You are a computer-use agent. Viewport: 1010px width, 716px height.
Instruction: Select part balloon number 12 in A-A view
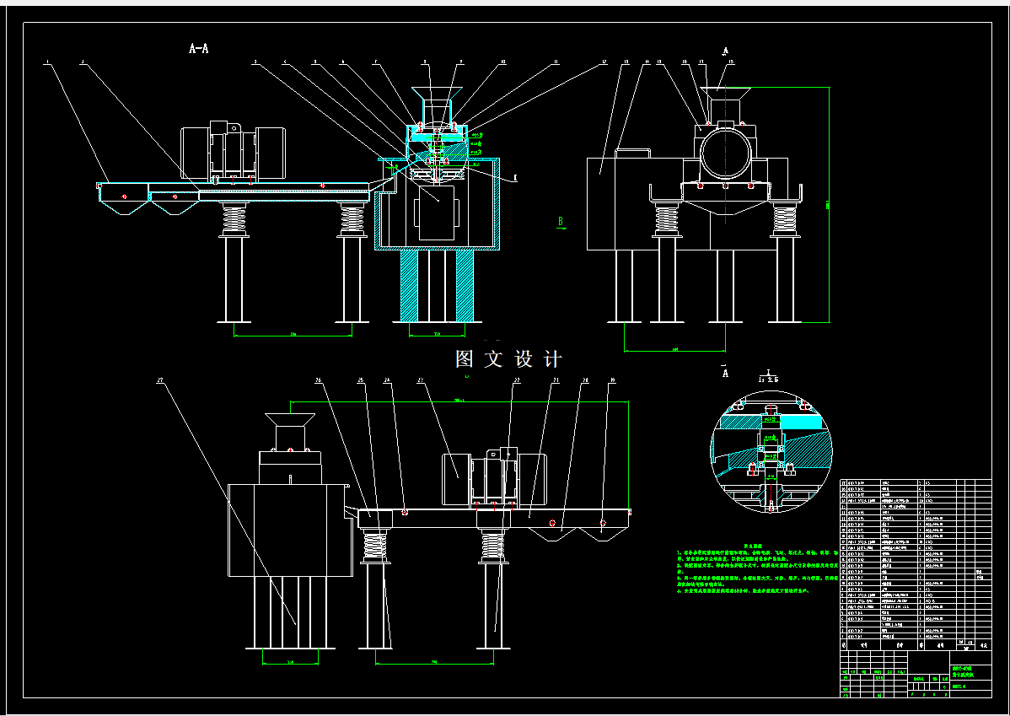(604, 62)
